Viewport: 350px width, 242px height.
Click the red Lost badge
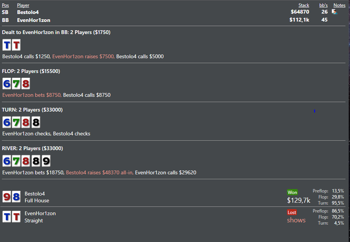click(292, 212)
